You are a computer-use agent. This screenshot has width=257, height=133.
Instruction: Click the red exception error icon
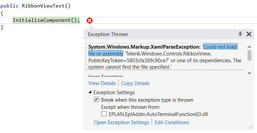tap(90, 20)
